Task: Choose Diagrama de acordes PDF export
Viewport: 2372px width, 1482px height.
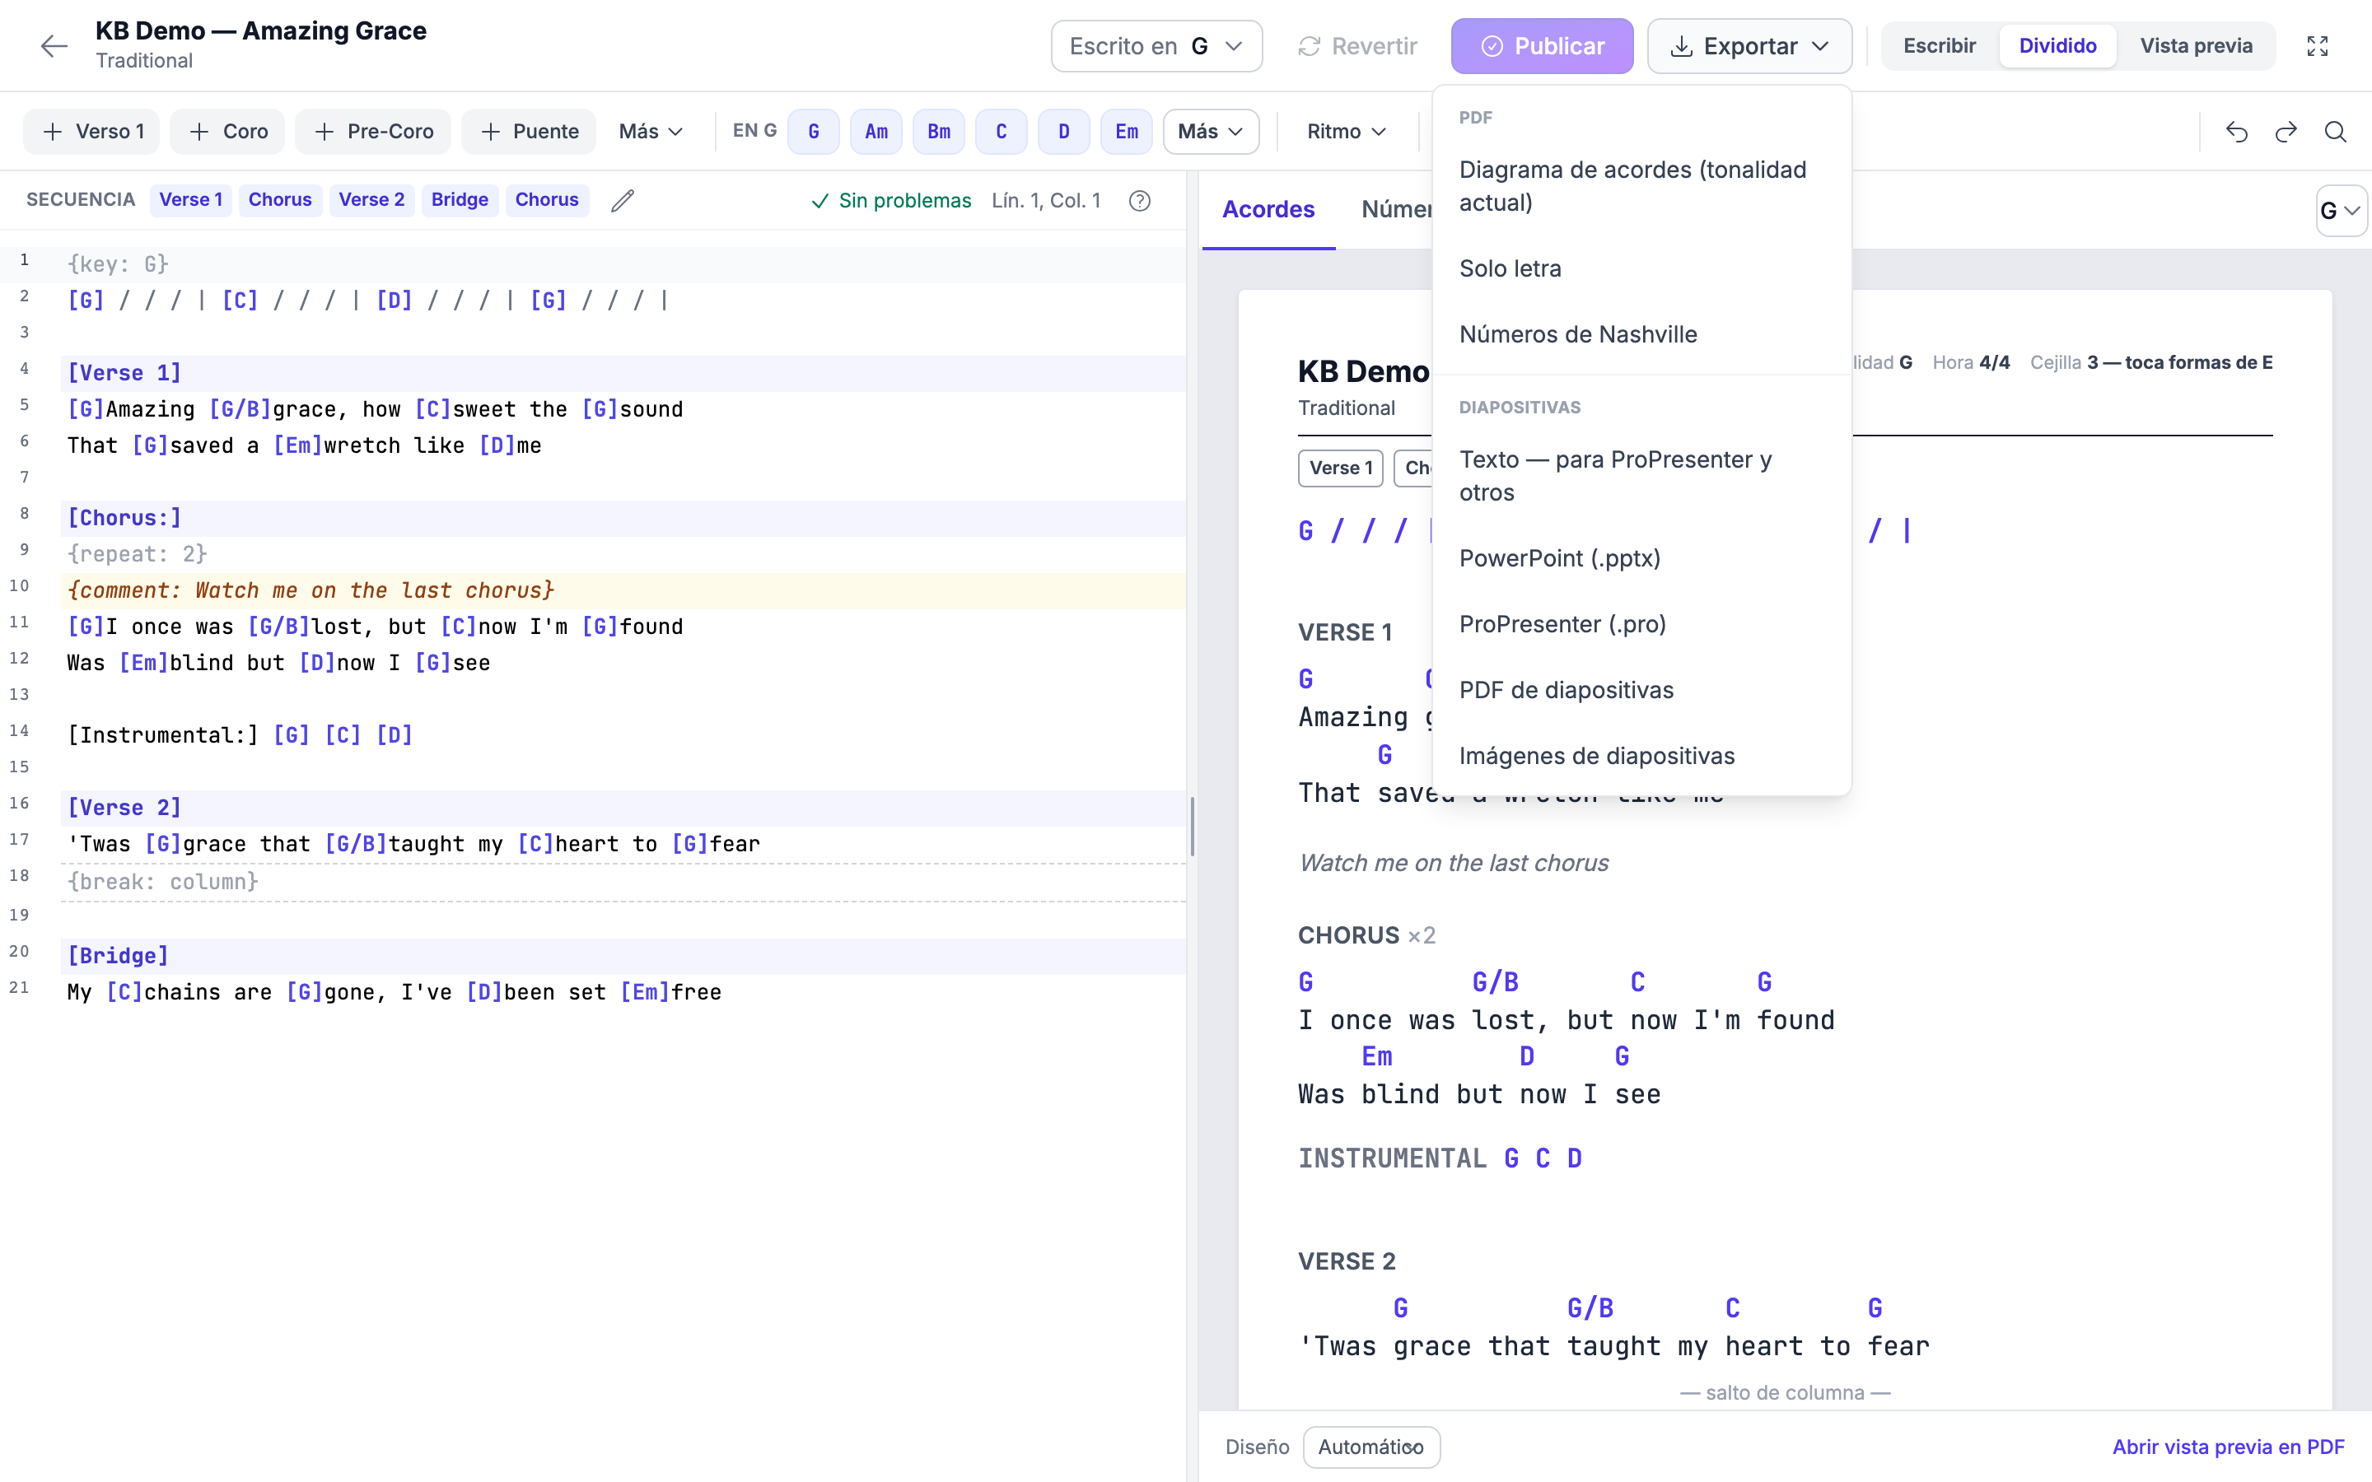Action: (x=1641, y=186)
